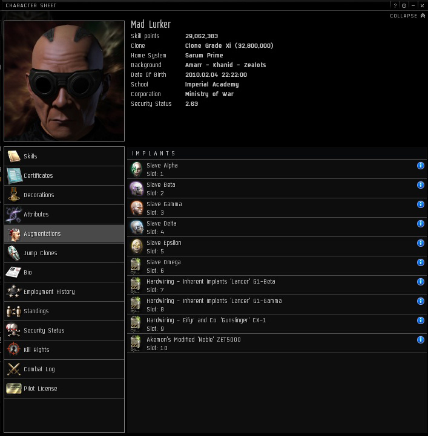
Task: Click the slot 8 hardwiring implant icon
Action: (x=136, y=305)
